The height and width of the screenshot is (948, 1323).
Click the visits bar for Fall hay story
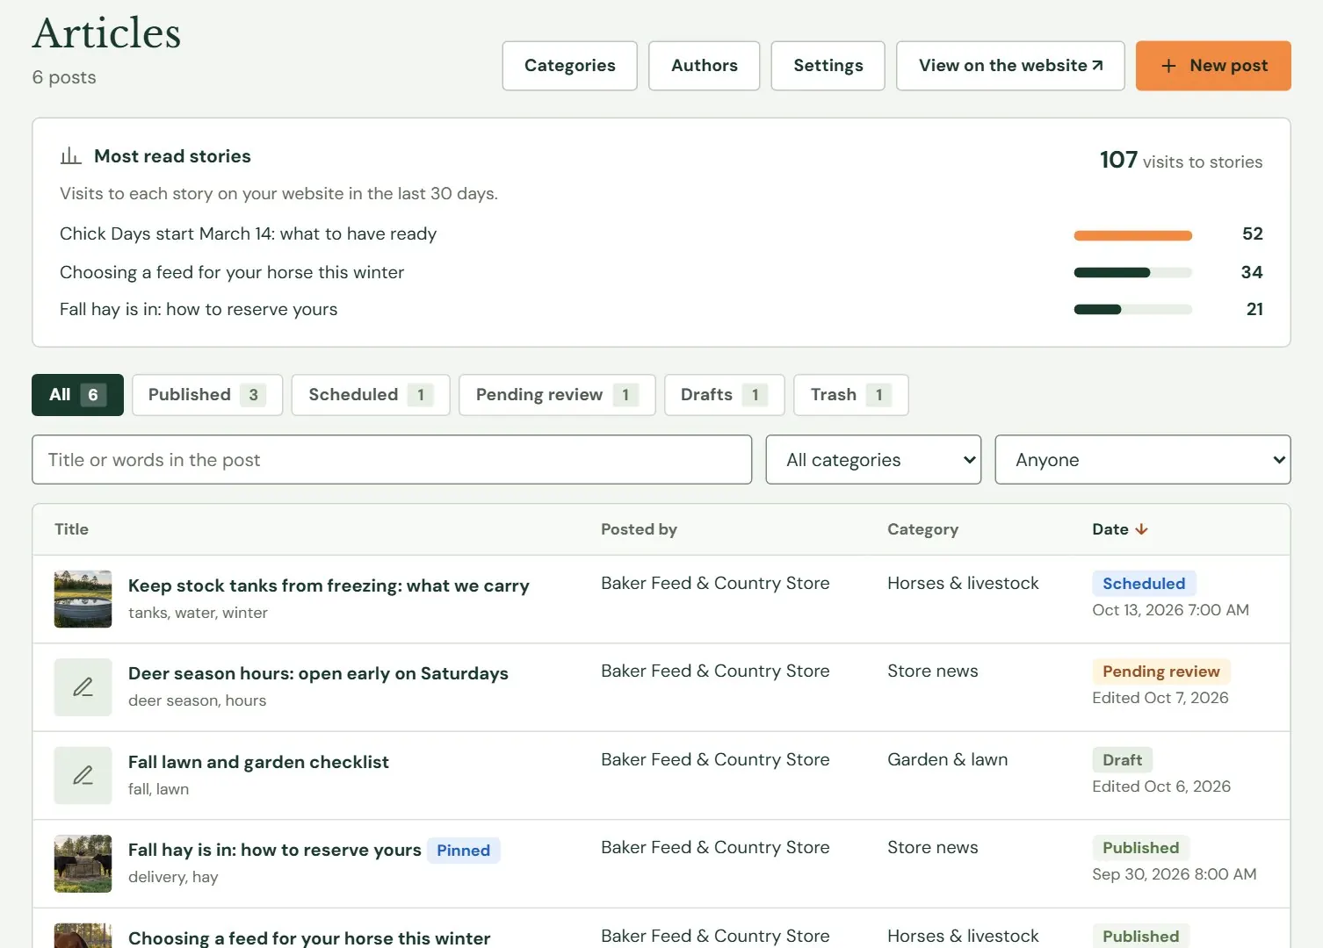(x=1132, y=310)
